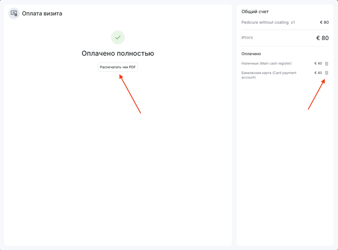The width and height of the screenshot is (338, 250).
Task: Click the € 80 pedicure service price
Action: coord(324,22)
